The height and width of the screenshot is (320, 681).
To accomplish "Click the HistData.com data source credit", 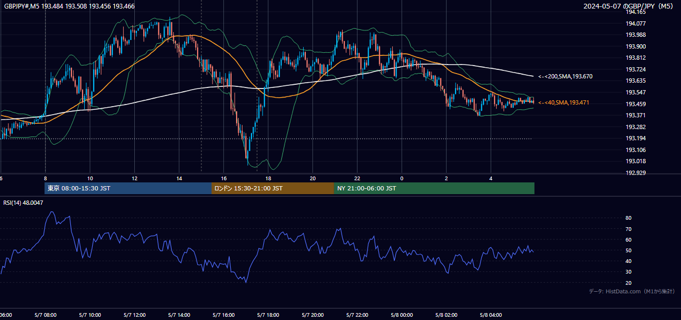I will click(x=631, y=292).
